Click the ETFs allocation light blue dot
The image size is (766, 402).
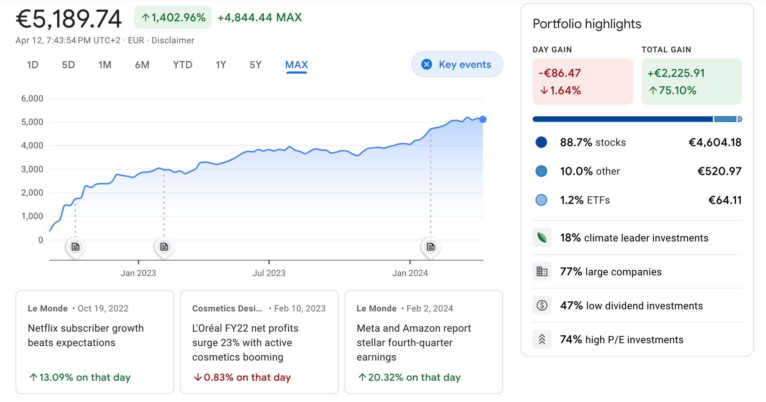click(541, 200)
